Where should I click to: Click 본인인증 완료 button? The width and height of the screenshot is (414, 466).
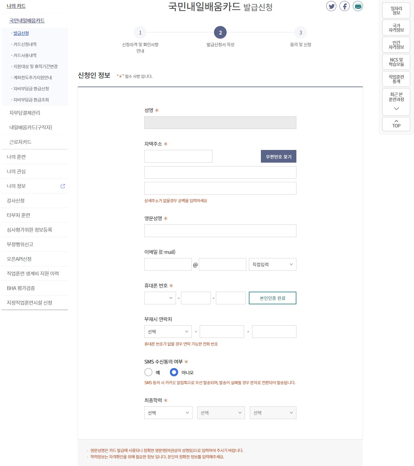click(273, 298)
